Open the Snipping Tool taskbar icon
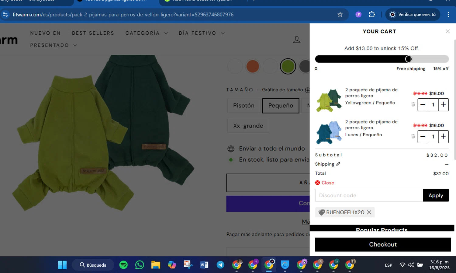 (188, 265)
